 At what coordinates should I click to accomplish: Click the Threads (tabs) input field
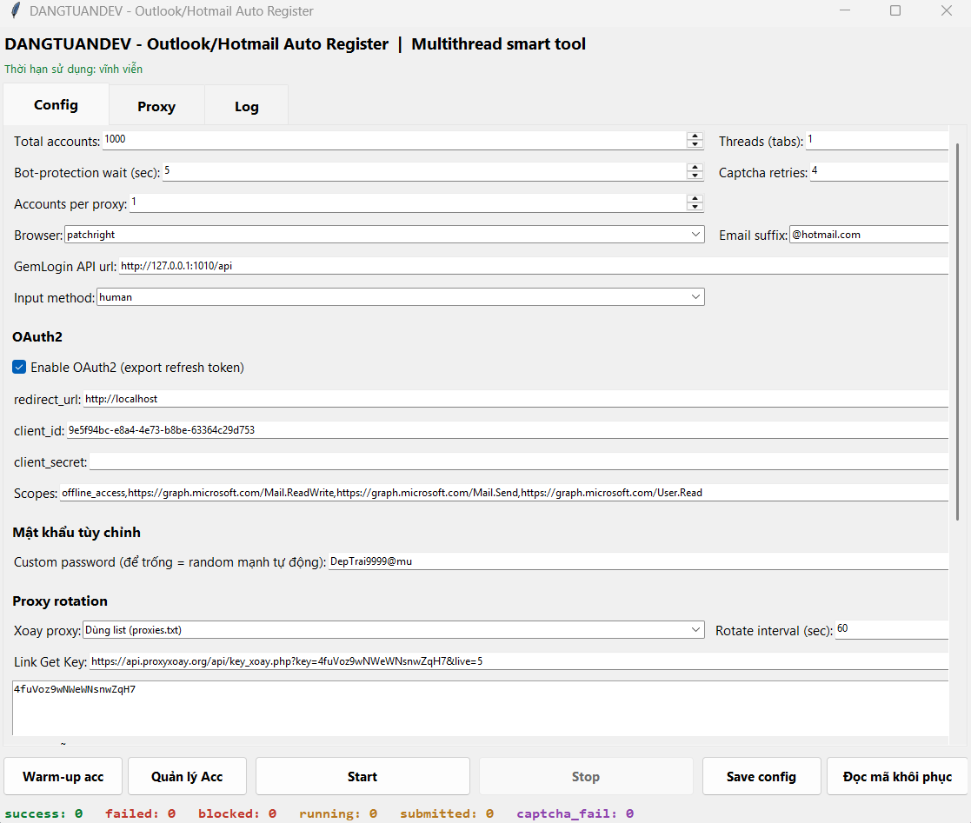pyautogui.click(x=877, y=141)
